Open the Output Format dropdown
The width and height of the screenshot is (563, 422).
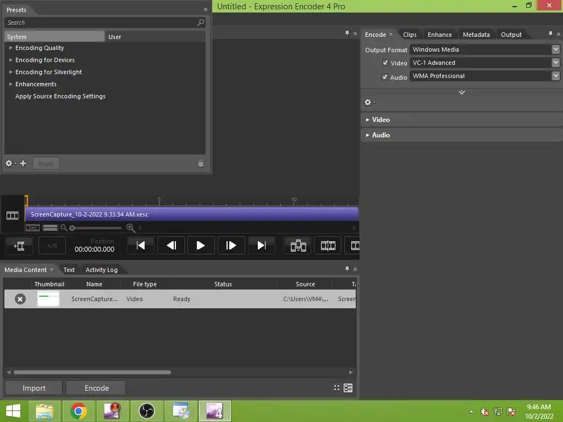pos(555,49)
